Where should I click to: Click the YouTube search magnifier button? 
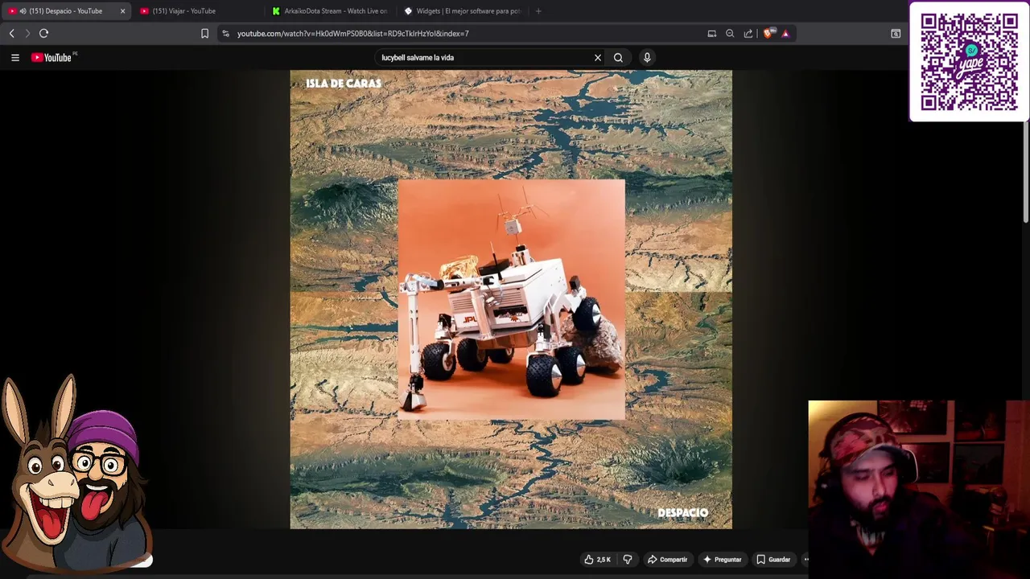pos(618,57)
